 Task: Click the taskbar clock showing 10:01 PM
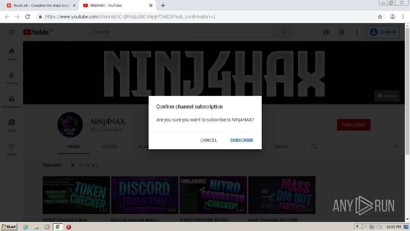click(394, 227)
